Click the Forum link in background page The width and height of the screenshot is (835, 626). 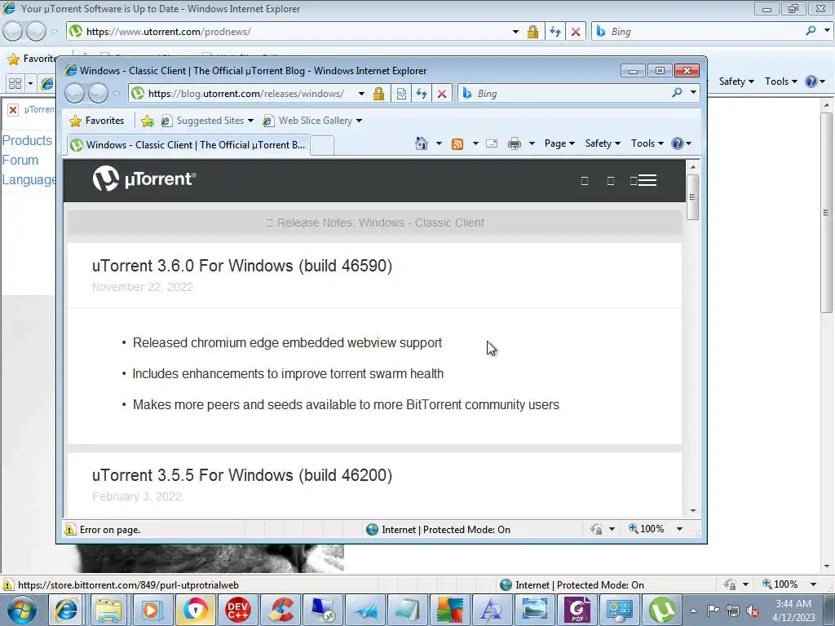(x=20, y=161)
